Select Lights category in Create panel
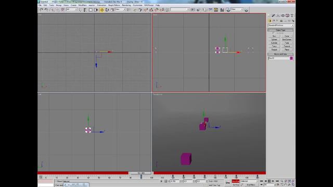Image resolution: width=333 pixels, height=187 pixels. (x=277, y=21)
